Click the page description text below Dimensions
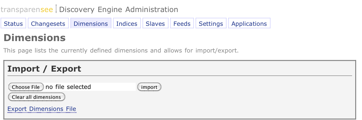362x120 pixels. [121, 50]
